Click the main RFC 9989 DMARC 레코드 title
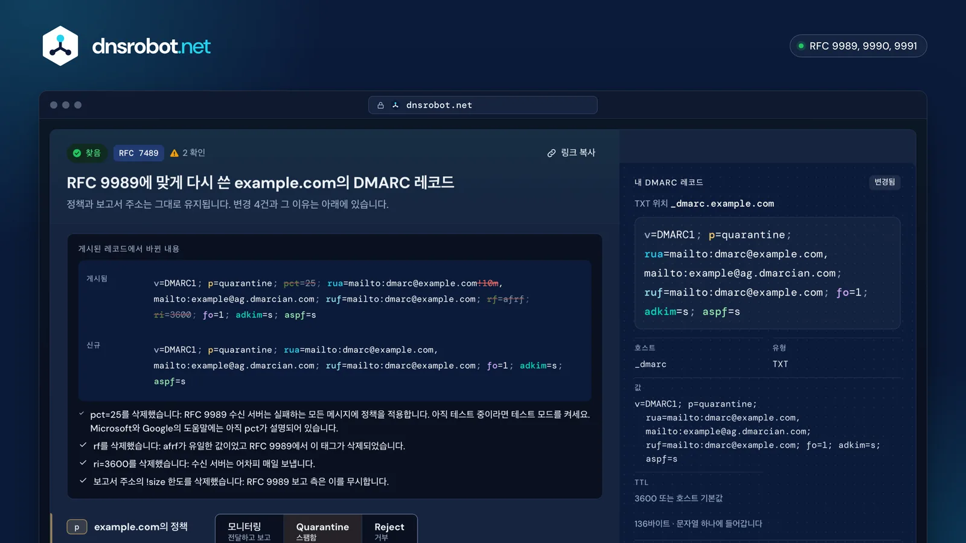The width and height of the screenshot is (966, 543). tap(260, 182)
